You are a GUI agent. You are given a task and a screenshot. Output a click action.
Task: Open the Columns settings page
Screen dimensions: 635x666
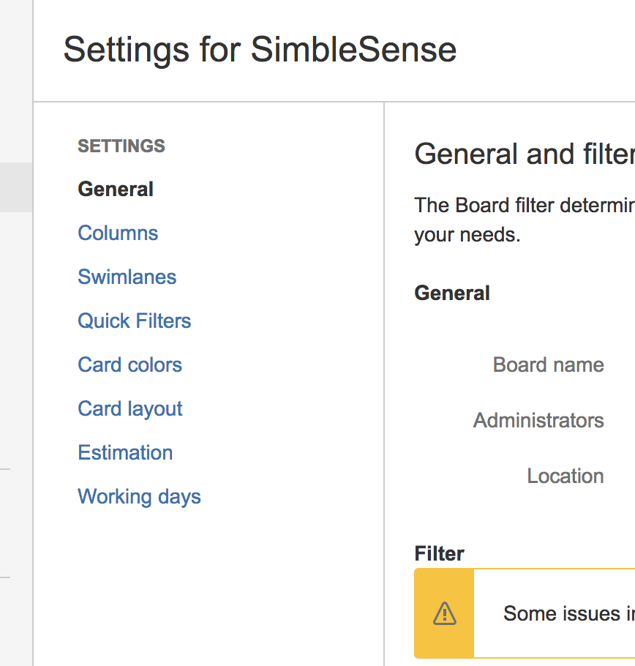[x=118, y=233]
